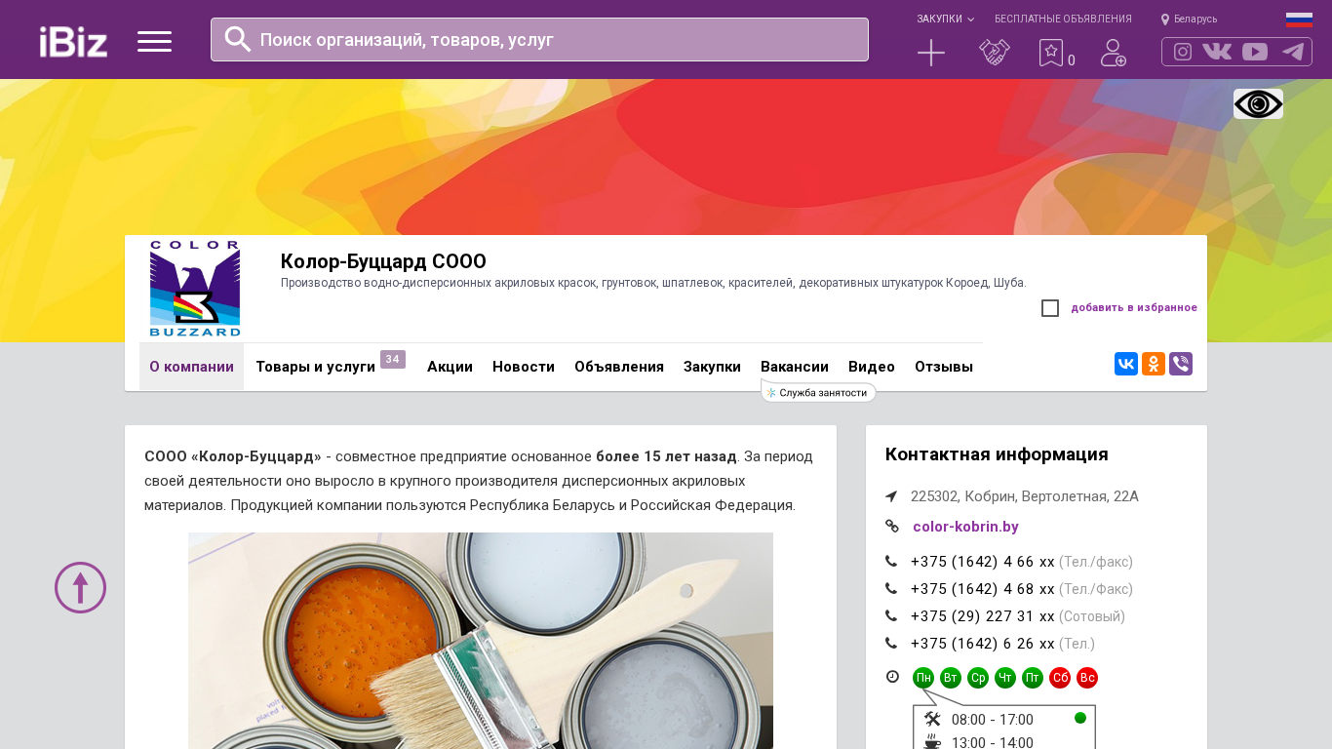Viewport: 1332px width, 749px height.
Task: Click the working hours clock icon
Action: coord(892,677)
